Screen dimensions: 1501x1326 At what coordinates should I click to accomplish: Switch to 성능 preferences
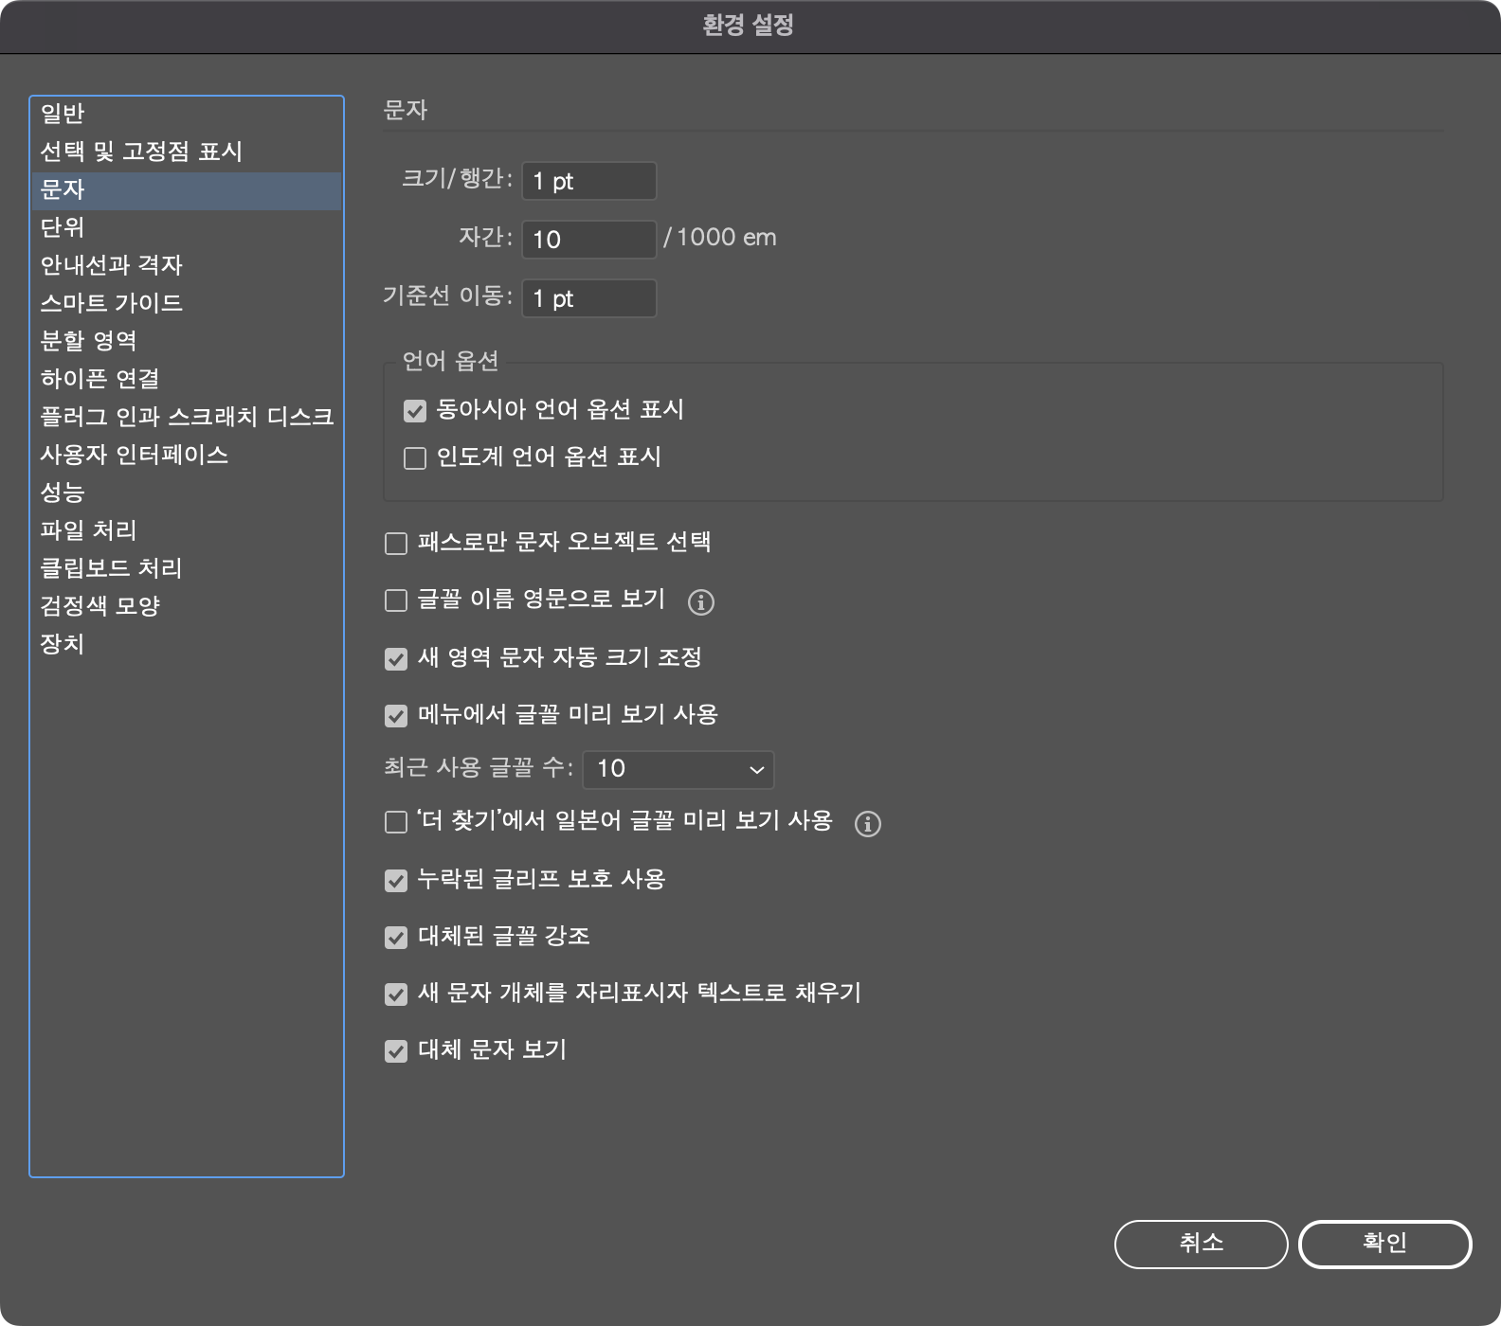pos(187,493)
